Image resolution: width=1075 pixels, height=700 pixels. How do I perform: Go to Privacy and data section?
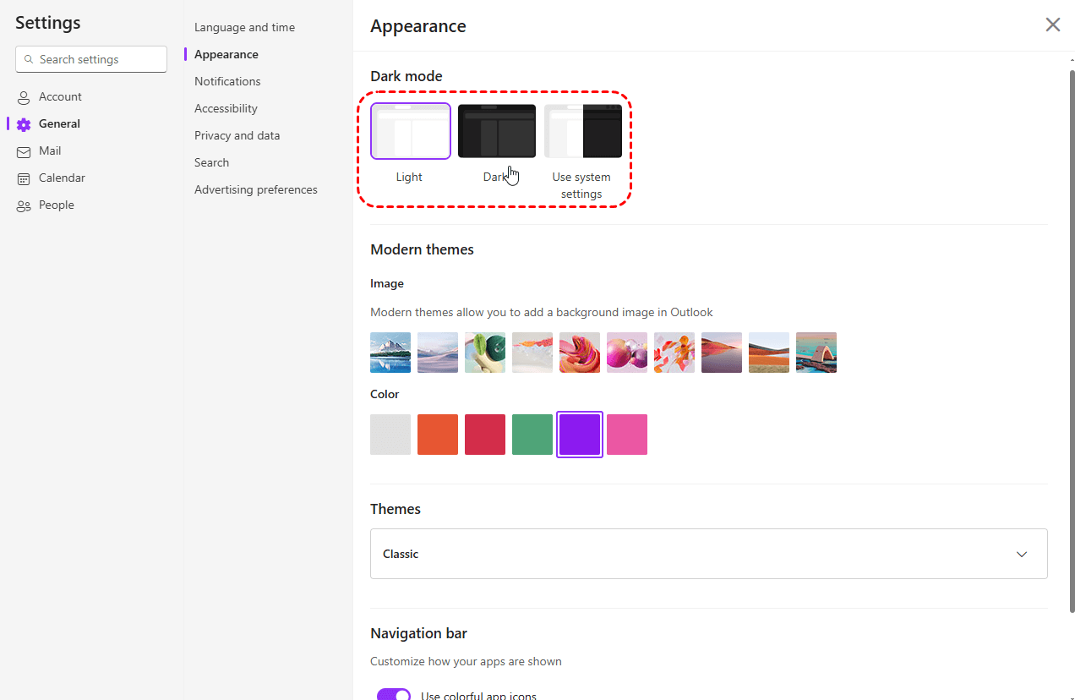237,135
